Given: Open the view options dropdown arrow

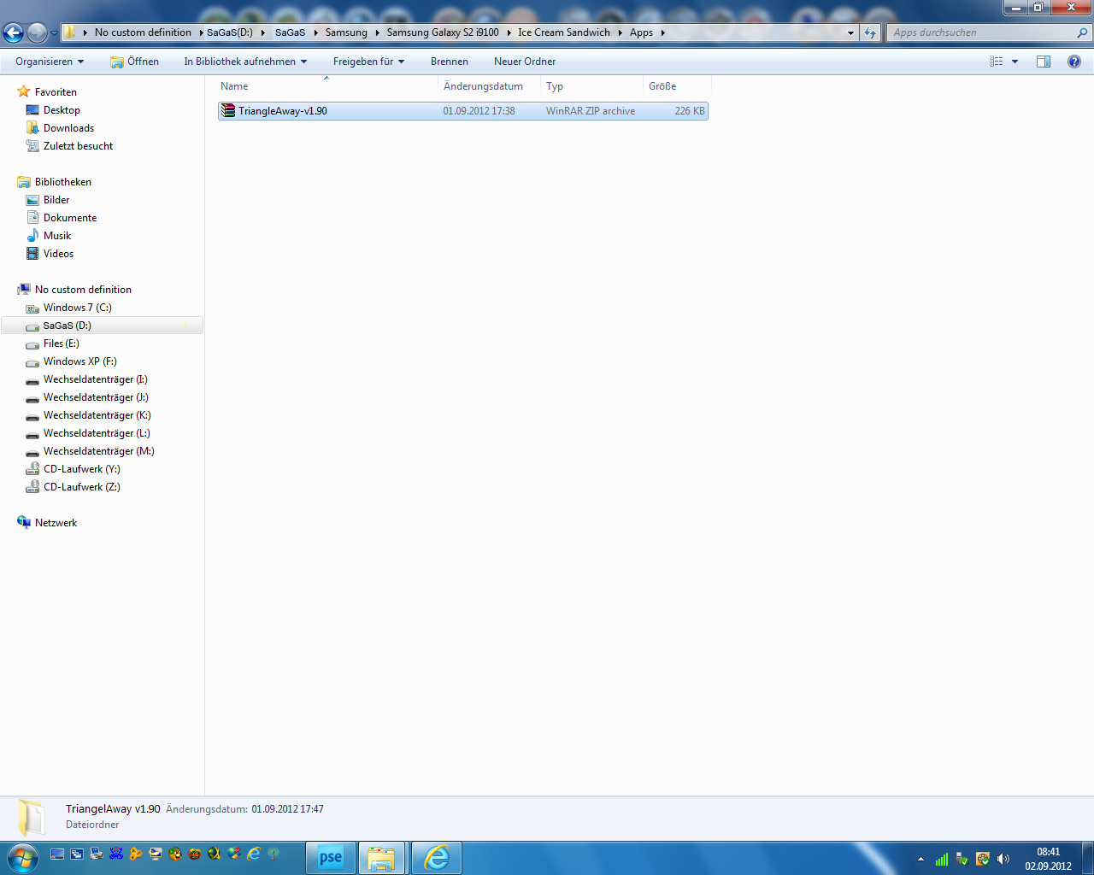Looking at the screenshot, I should pos(1015,62).
